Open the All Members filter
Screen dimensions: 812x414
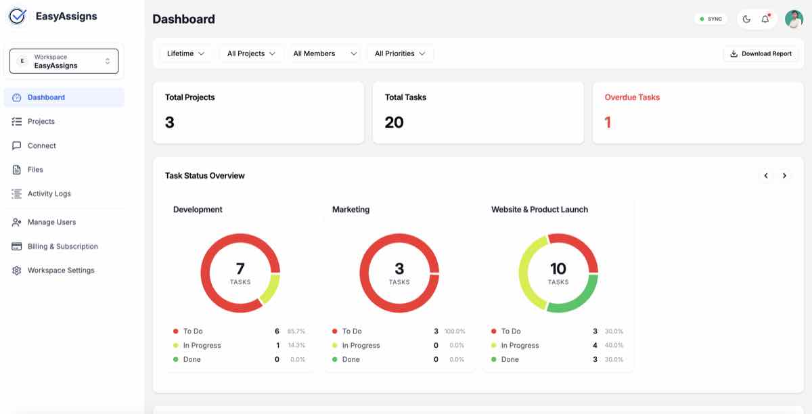325,53
